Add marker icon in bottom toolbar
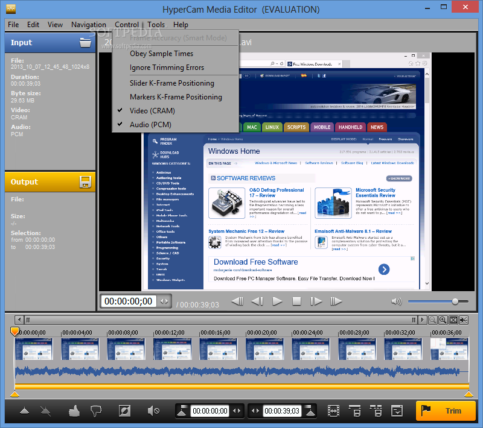The width and height of the screenshot is (483, 428). 24,411
